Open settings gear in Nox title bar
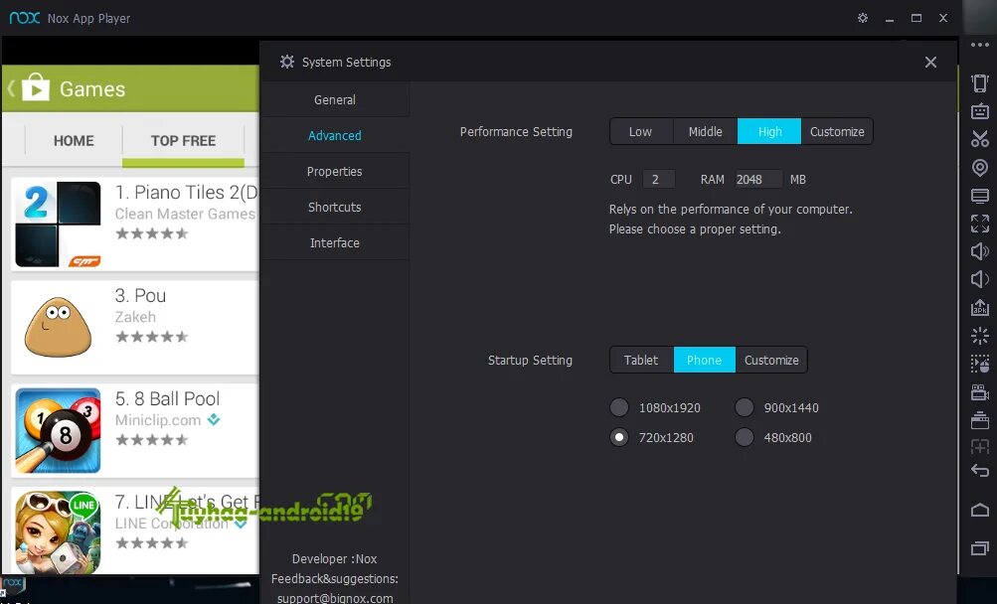 [x=863, y=18]
